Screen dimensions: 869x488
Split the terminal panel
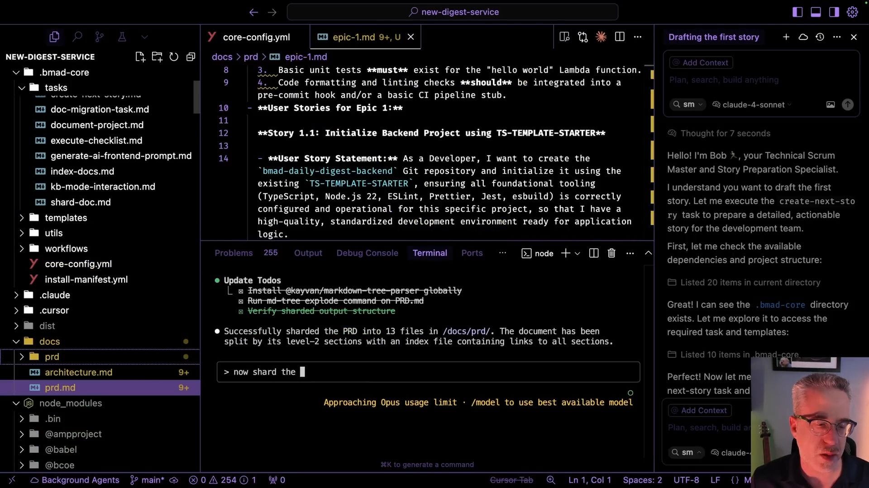tap(594, 253)
